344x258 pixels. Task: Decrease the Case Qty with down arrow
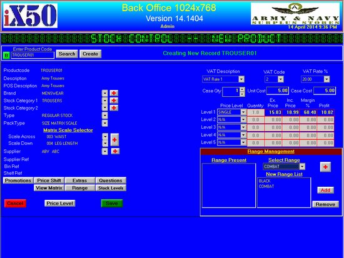click(x=242, y=94)
